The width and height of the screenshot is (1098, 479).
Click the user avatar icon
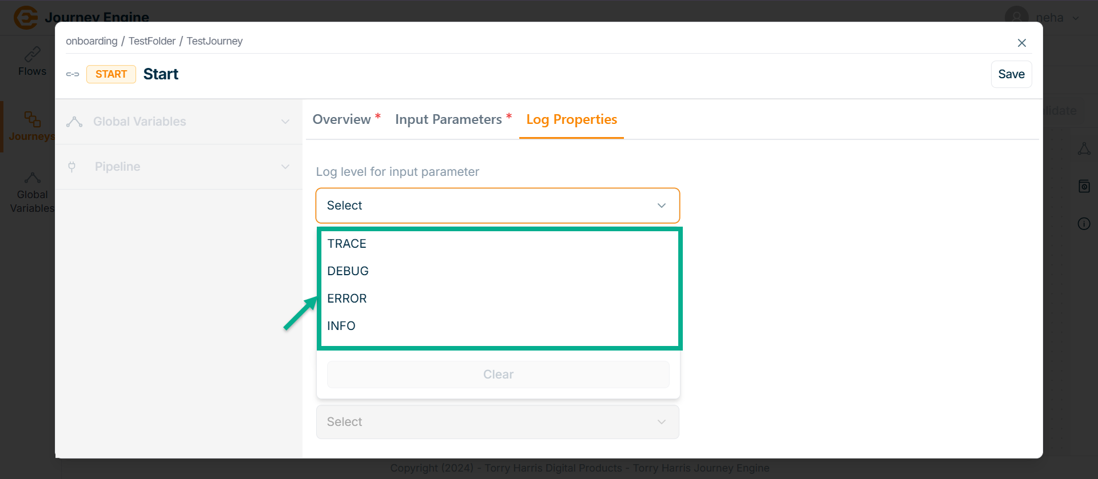click(x=1016, y=17)
